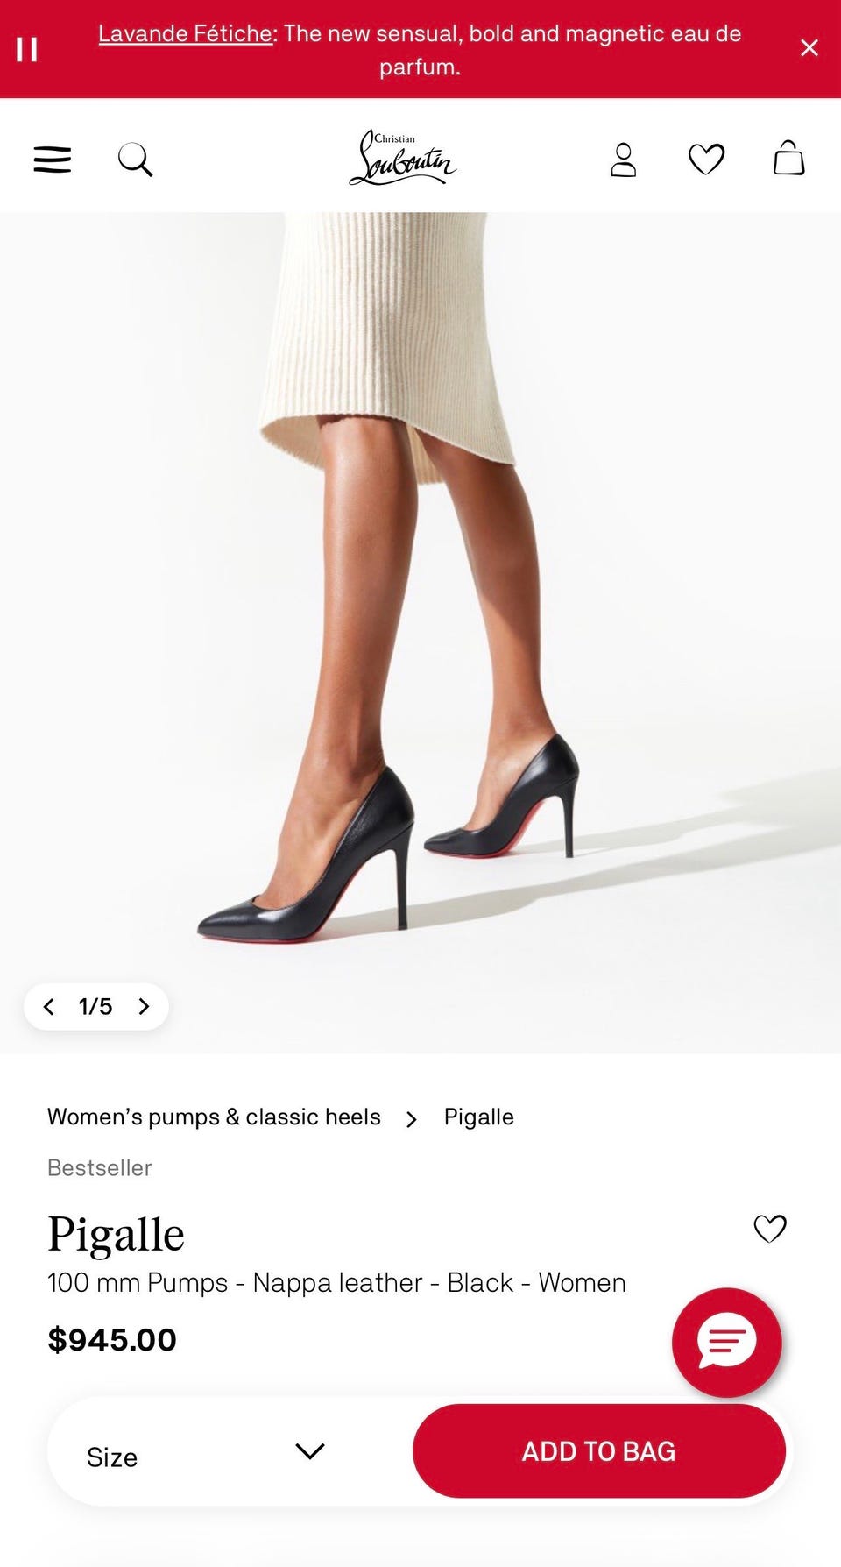Select the Pigalle breadcrumb item
The width and height of the screenshot is (841, 1567).
pos(478,1117)
